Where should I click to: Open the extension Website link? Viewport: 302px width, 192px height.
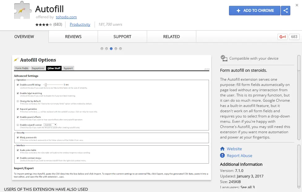click(234, 149)
